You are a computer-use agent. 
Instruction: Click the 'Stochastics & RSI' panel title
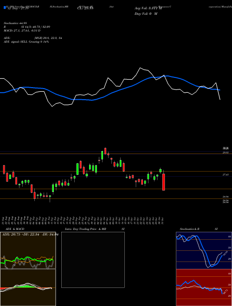pyautogui.click(x=199, y=229)
